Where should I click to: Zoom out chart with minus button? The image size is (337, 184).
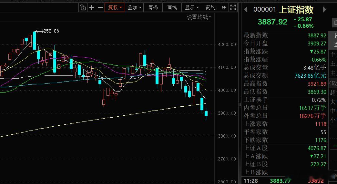(x=100, y=8)
